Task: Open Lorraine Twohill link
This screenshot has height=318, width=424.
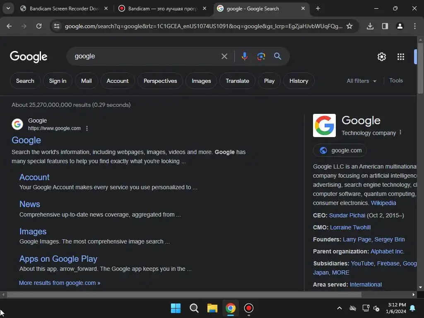Action: [x=350, y=227]
